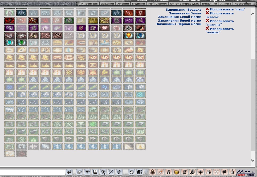Open Заклинания Воздуха link
The height and width of the screenshot is (177, 257).
[x=183, y=10]
